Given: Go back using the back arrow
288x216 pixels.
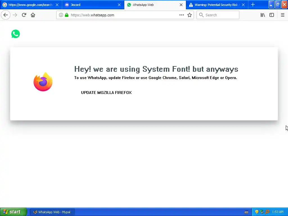Looking at the screenshot, I should tap(6, 15).
